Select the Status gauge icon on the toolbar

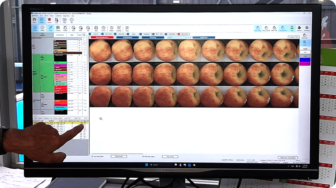coord(35,20)
